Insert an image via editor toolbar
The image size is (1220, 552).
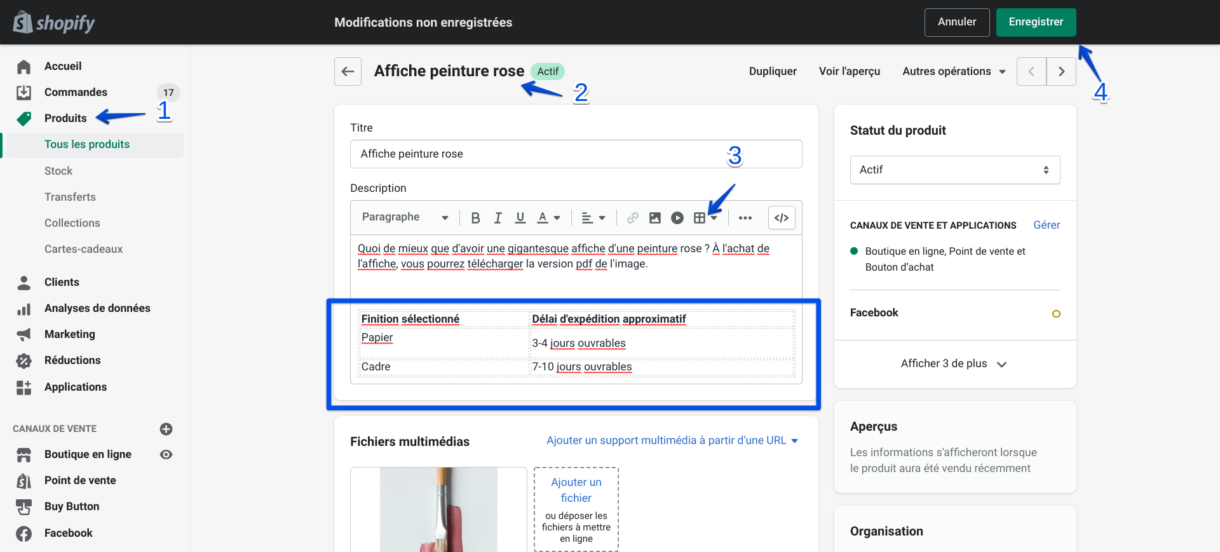pos(654,218)
